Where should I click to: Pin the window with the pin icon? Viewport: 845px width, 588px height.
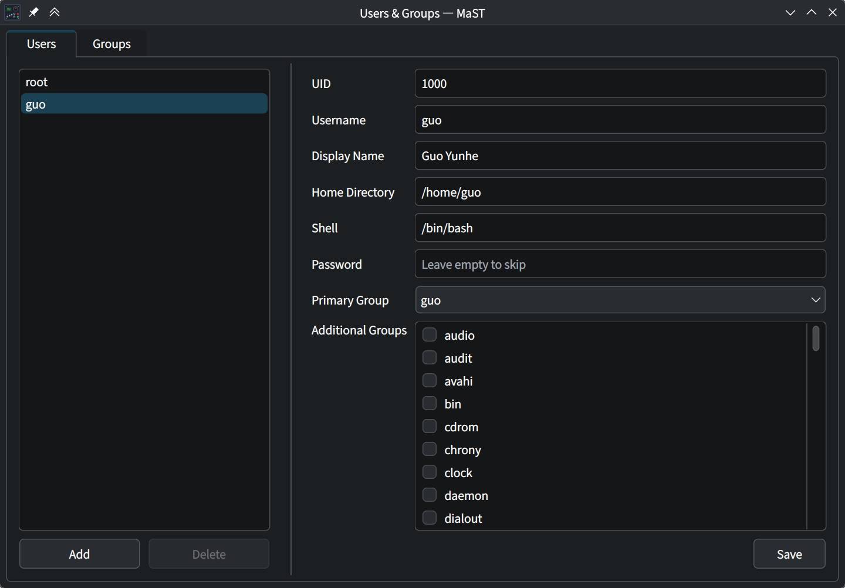[x=33, y=12]
